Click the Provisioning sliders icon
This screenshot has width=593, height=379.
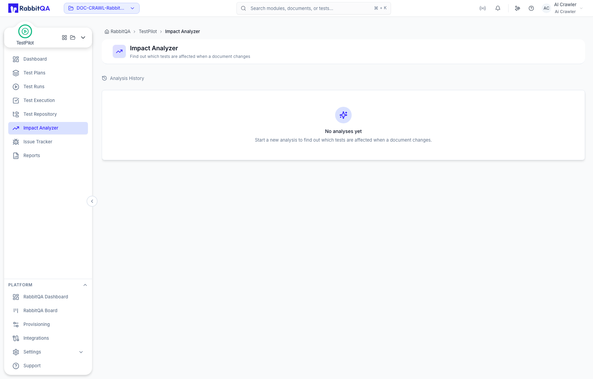point(16,325)
